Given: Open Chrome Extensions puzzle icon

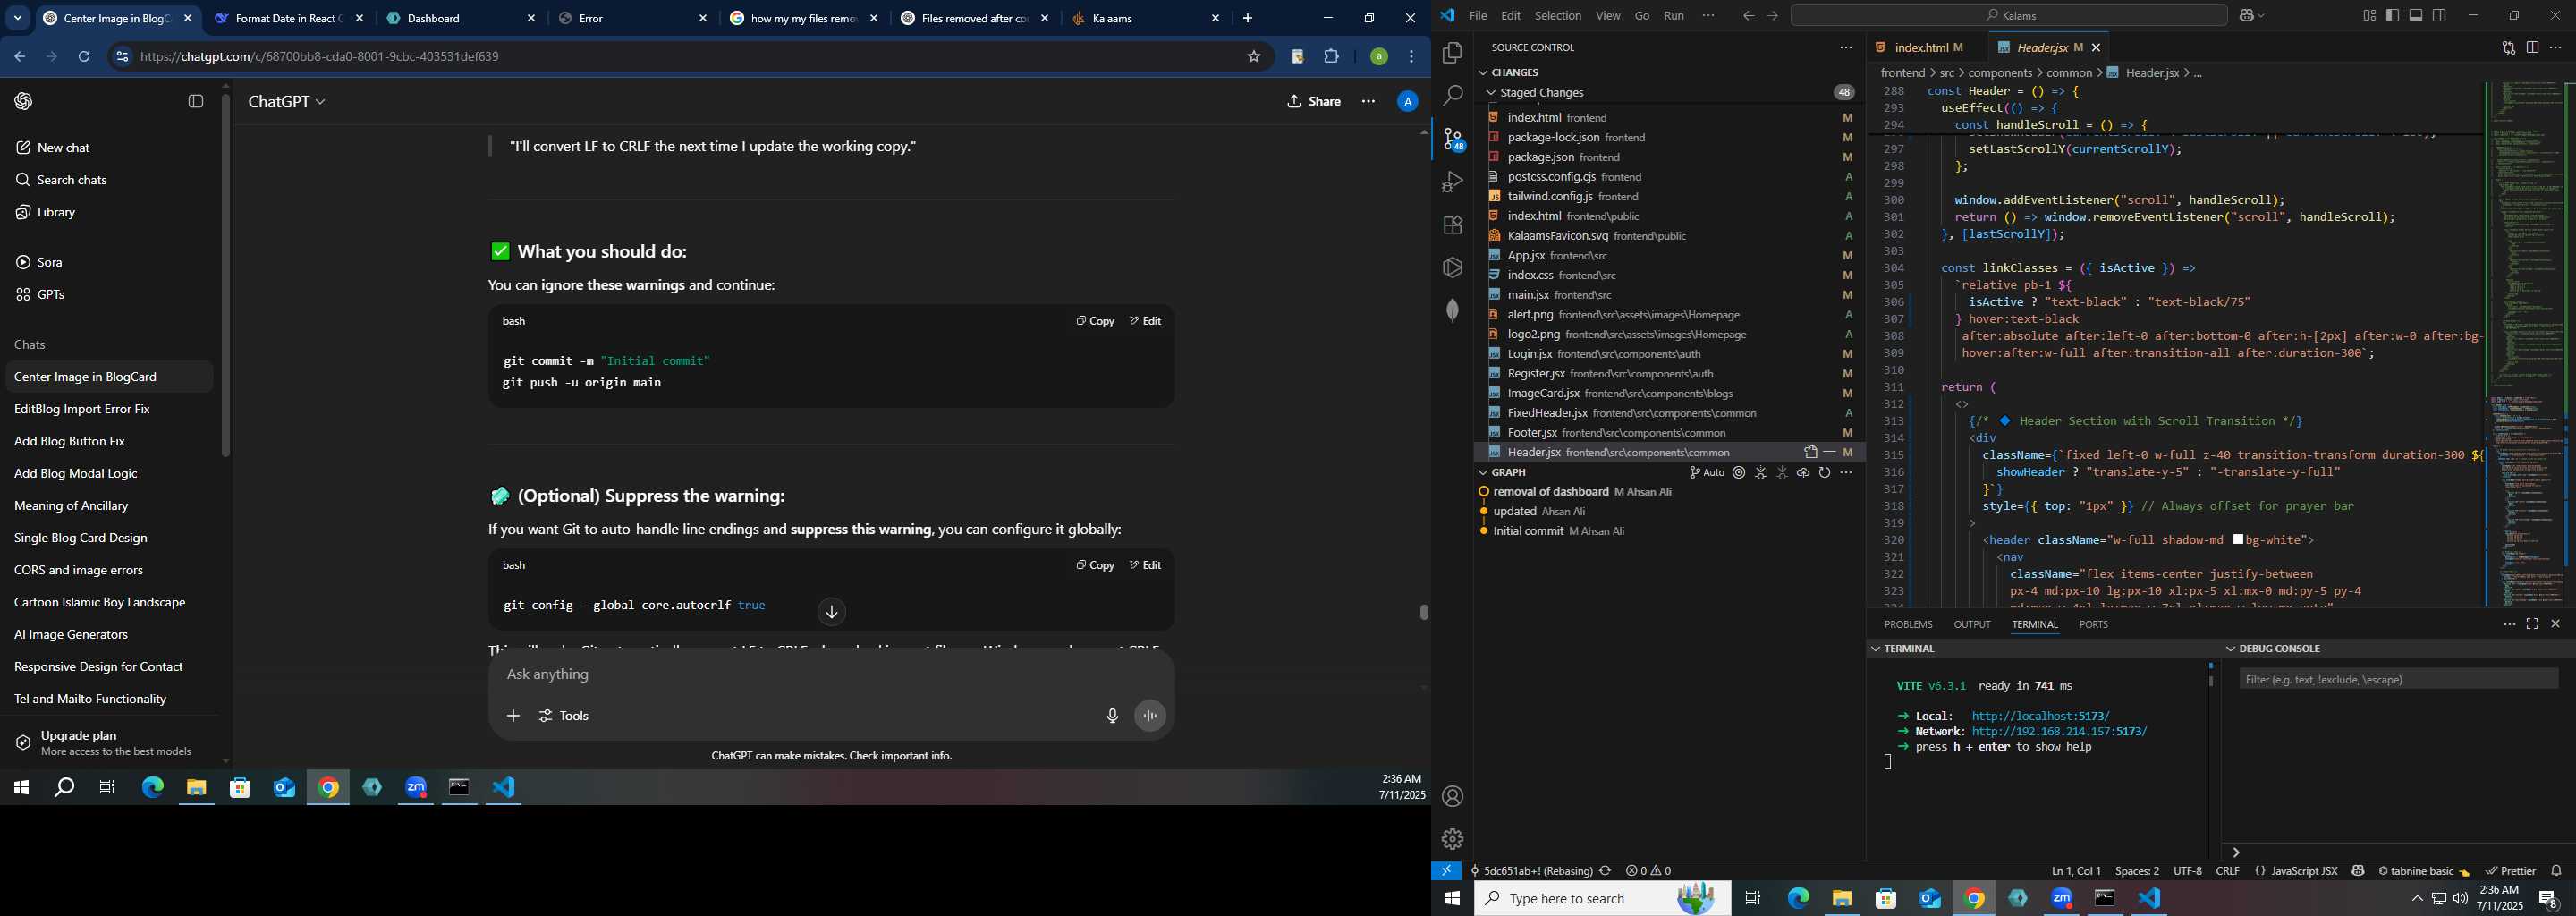Looking at the screenshot, I should pos(1331,57).
